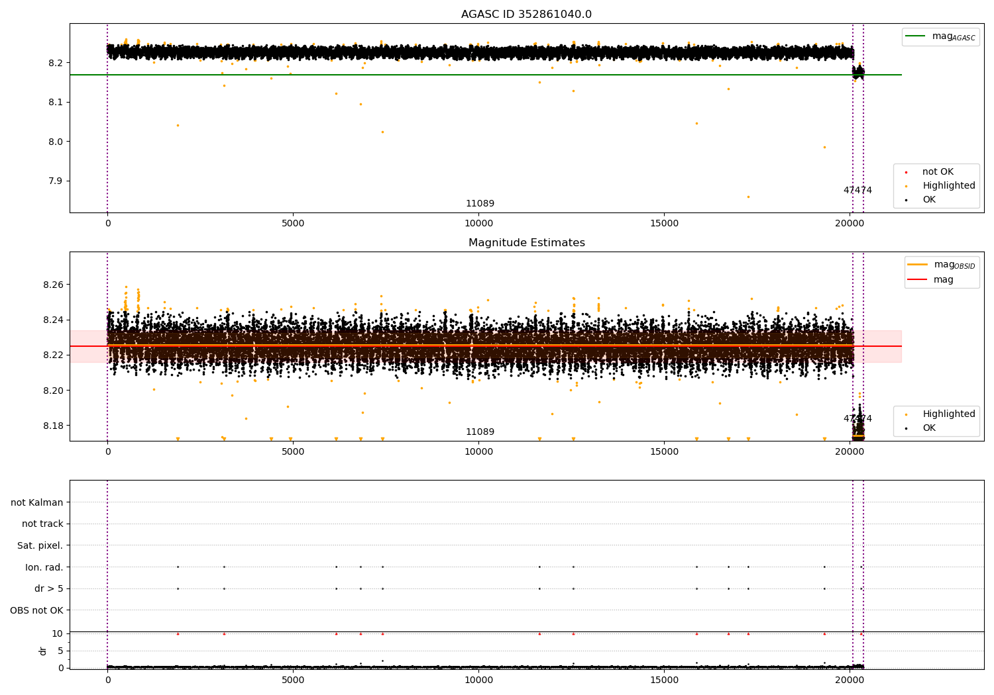Click the 'Sat. pixel.' row label
The width and height of the screenshot is (994, 695).
coord(40,545)
